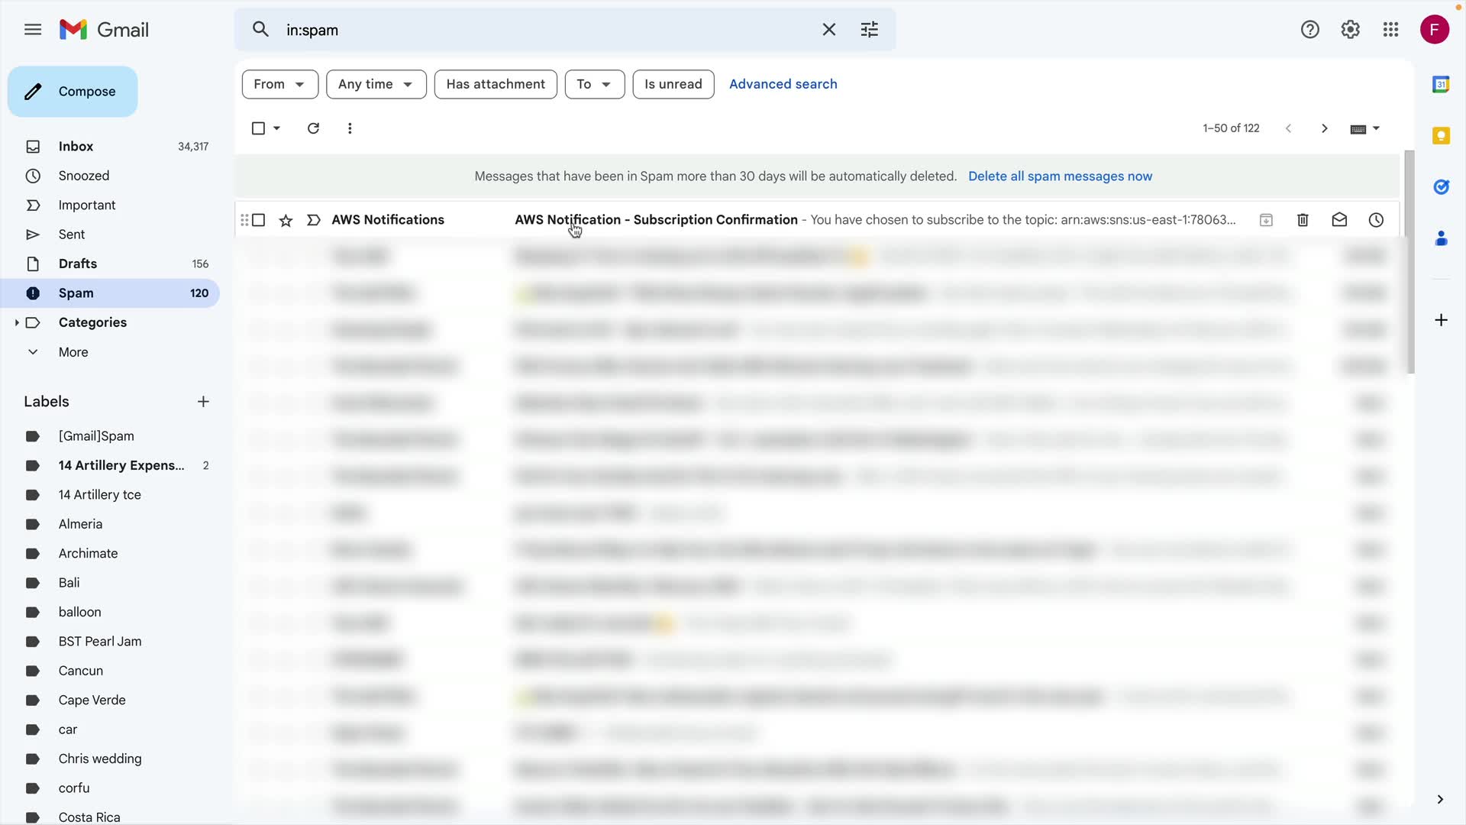
Task: Star the AWS Notifications email
Action: 286,221
